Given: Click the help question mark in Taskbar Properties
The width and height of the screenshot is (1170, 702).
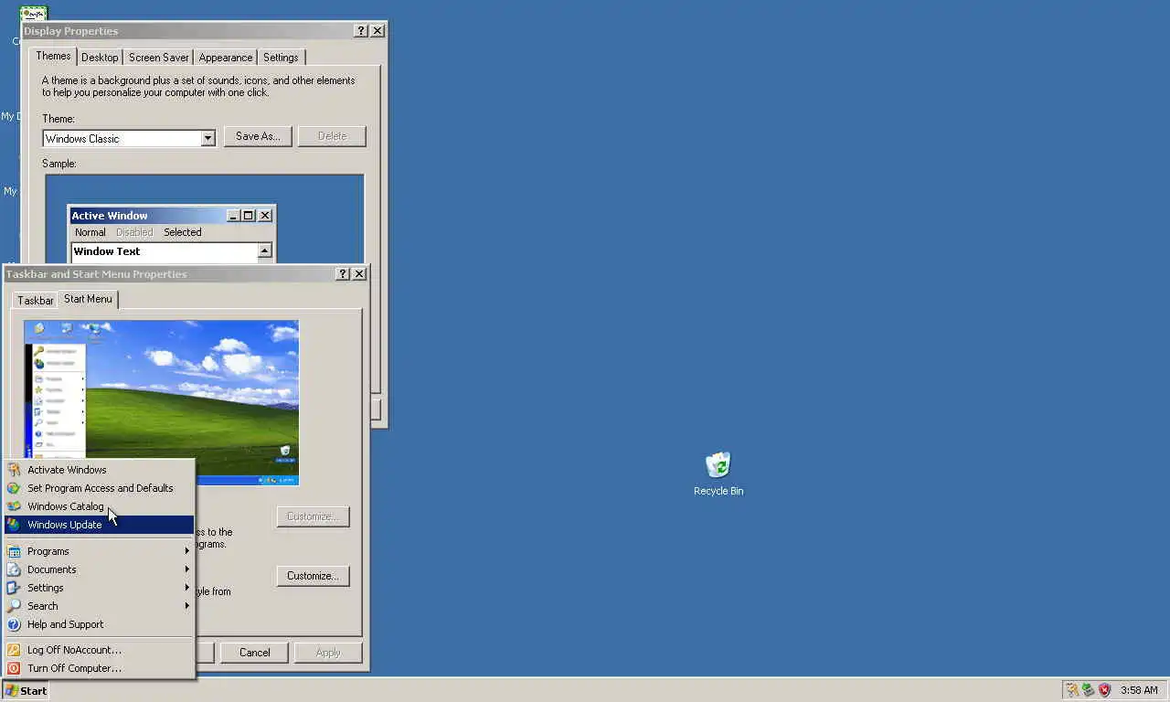Looking at the screenshot, I should 343,274.
